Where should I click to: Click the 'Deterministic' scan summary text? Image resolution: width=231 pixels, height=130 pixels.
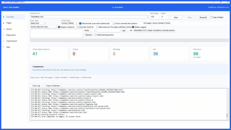(x=86, y=78)
